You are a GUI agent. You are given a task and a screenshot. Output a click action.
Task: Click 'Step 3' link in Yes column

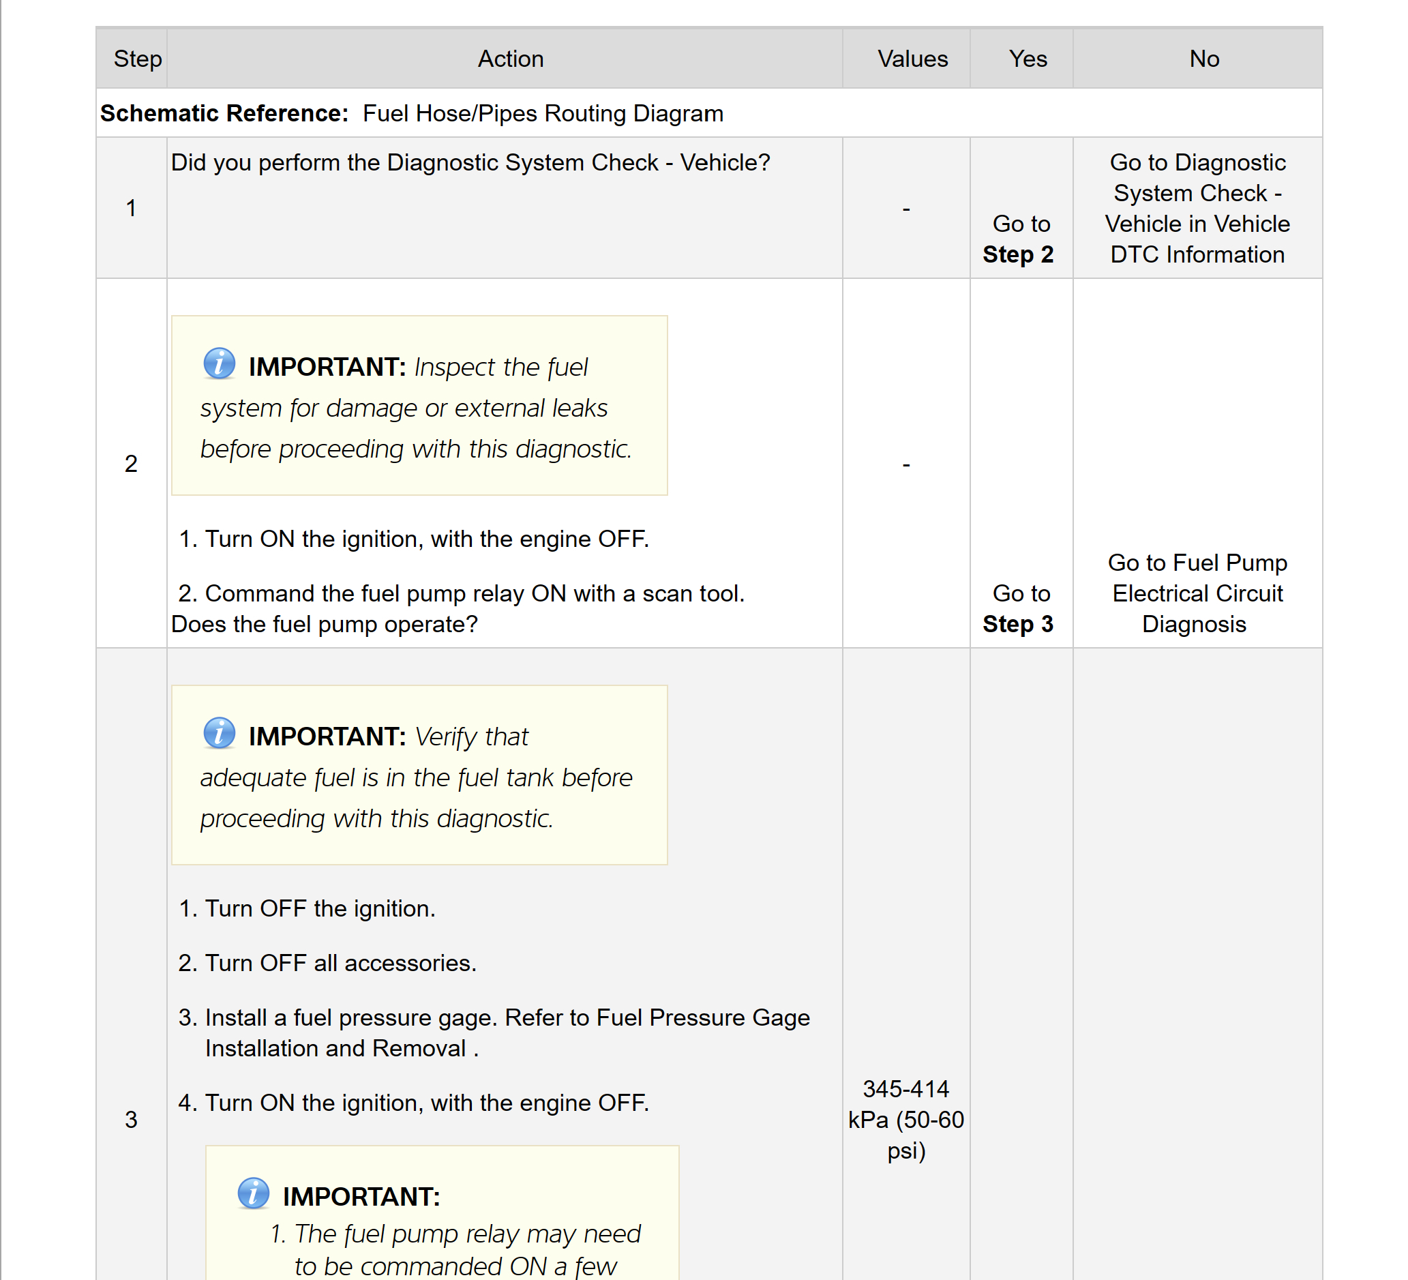click(x=1017, y=624)
